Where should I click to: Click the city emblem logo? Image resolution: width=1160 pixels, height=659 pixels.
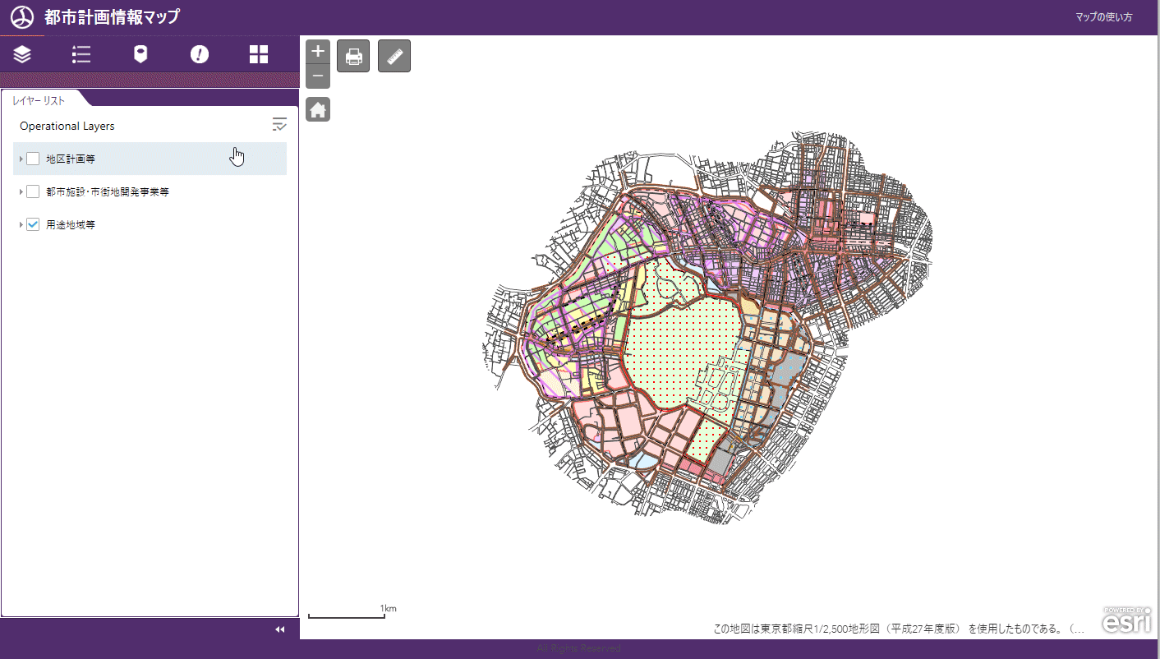pyautogui.click(x=22, y=17)
